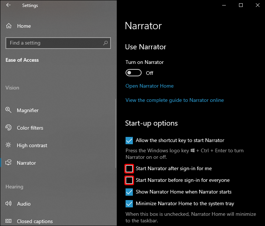Uncheck Minimize Narrator Home to system tray

click(x=129, y=204)
